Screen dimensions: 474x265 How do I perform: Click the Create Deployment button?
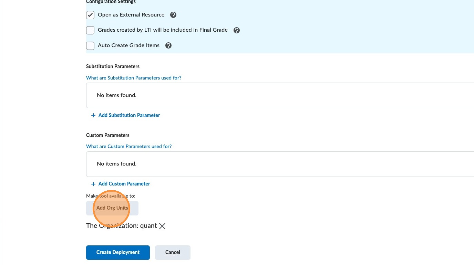(x=118, y=252)
